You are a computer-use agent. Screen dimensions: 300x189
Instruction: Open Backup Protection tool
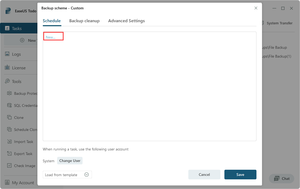[x=22, y=93]
